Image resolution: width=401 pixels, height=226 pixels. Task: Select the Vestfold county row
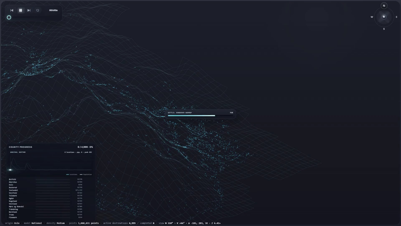45,193
